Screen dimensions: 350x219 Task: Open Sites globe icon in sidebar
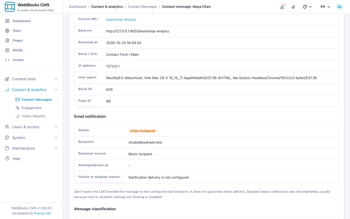(x=7, y=31)
